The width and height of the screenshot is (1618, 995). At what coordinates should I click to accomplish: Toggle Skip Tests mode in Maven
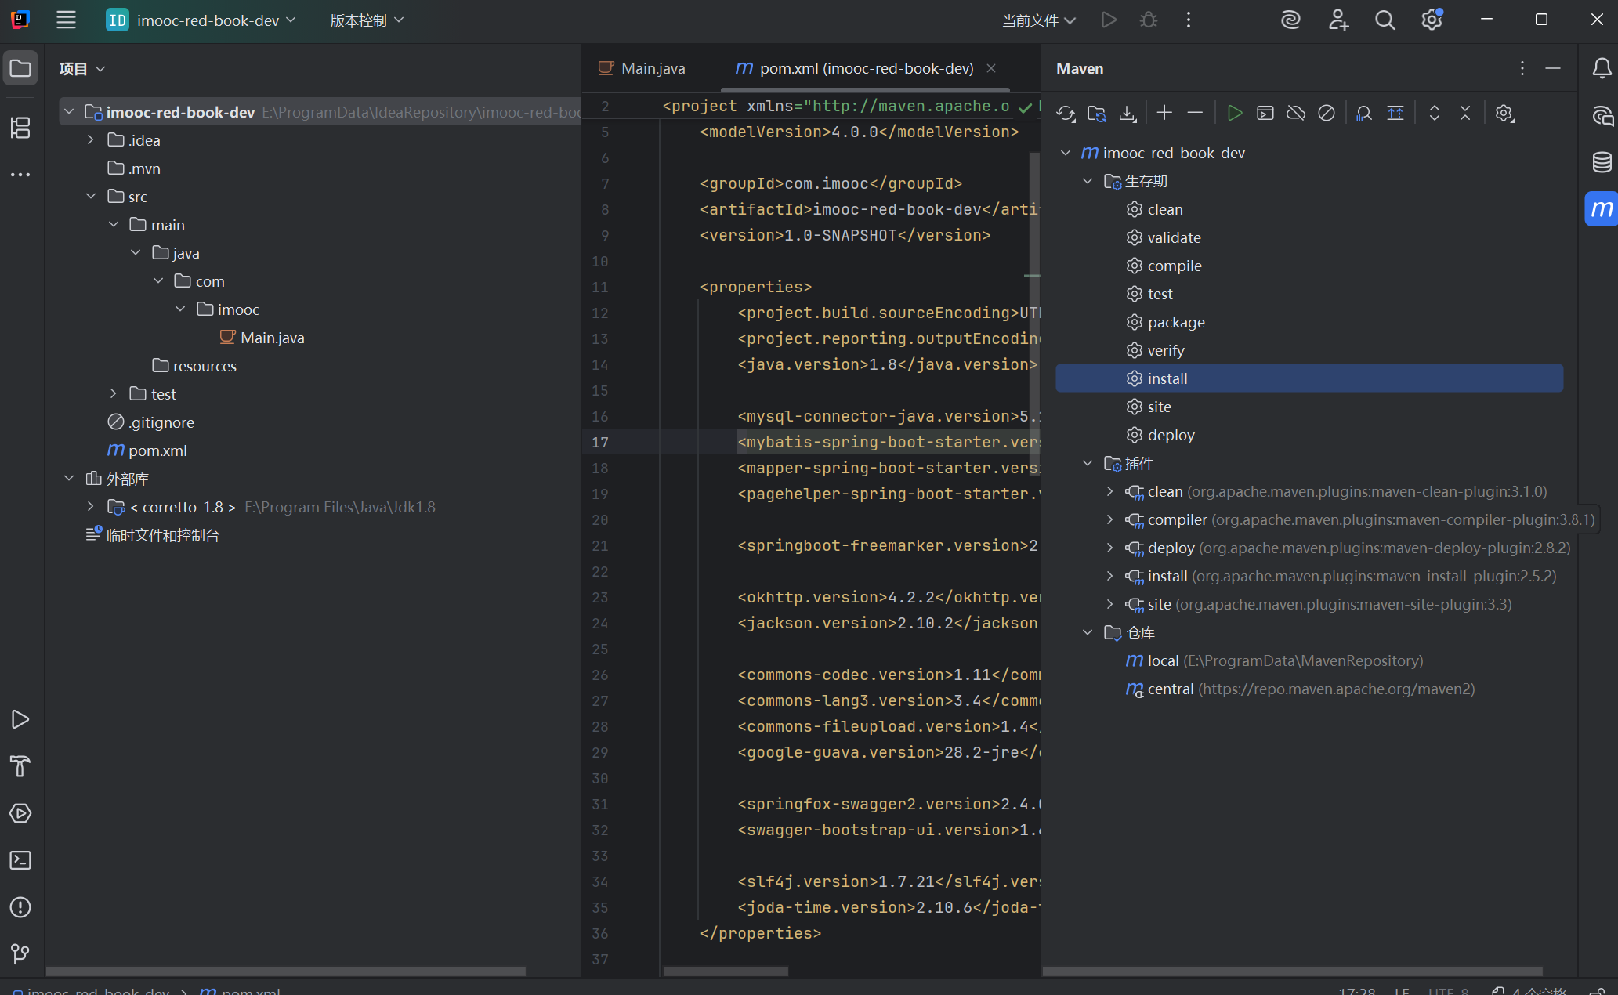[x=1326, y=114]
